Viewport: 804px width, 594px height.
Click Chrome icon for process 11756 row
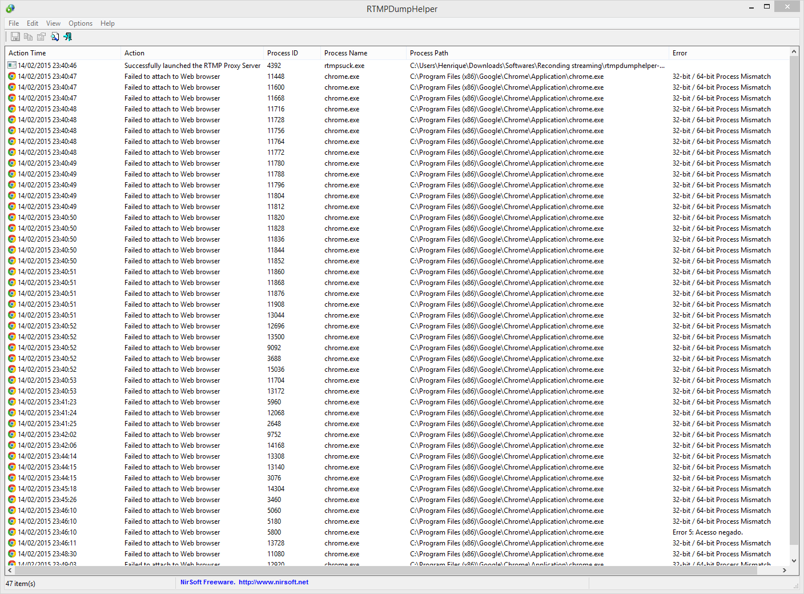pyautogui.click(x=12, y=131)
